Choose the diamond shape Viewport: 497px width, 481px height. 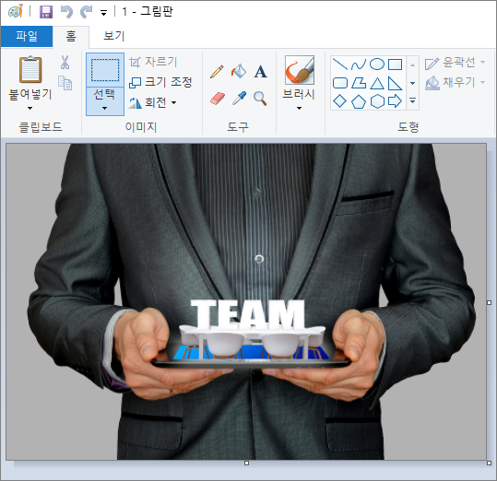click(340, 101)
